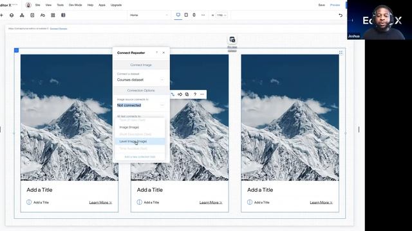
Task: Click info icon in second repeater card
Action: [x=139, y=202]
